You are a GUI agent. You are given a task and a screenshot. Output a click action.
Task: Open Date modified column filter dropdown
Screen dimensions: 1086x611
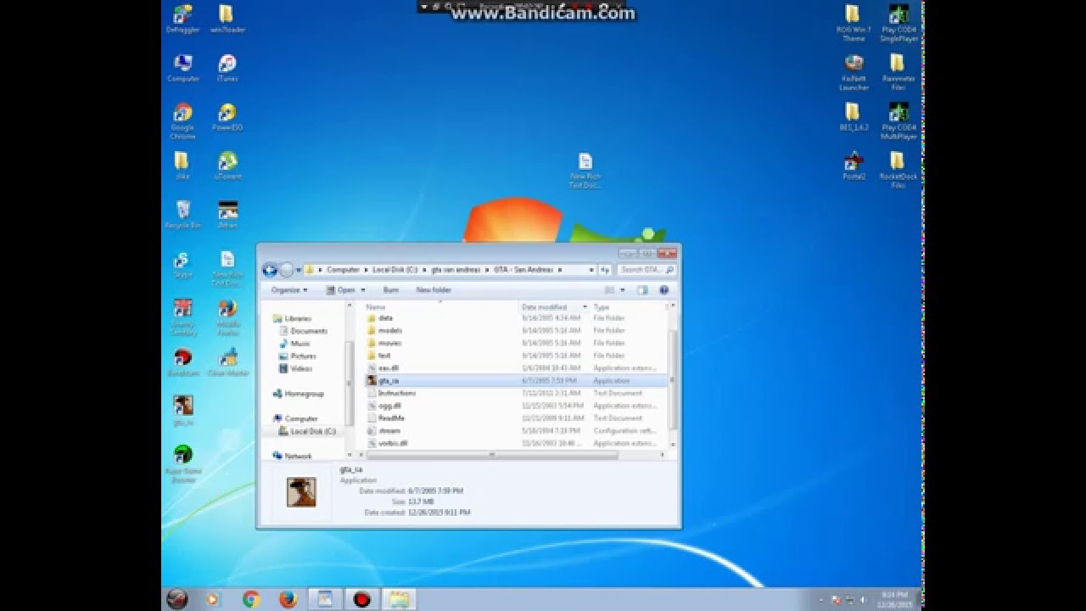tap(585, 307)
